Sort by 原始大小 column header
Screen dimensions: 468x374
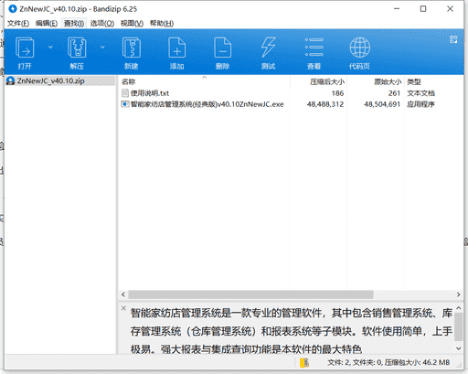pos(376,81)
